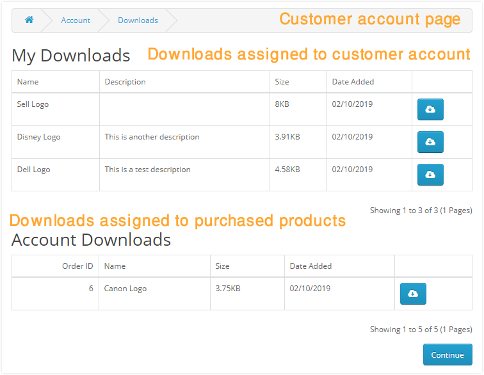
Task: Open the Downloads breadcrumb link
Action: click(138, 20)
